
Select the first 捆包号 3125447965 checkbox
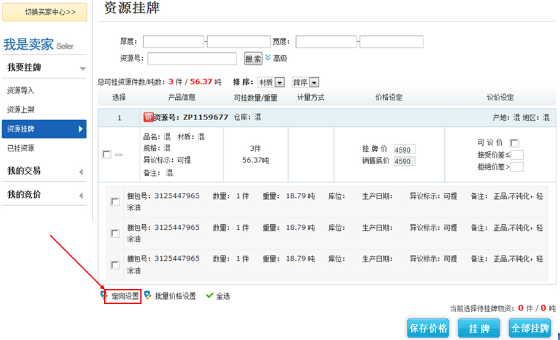[x=115, y=202]
